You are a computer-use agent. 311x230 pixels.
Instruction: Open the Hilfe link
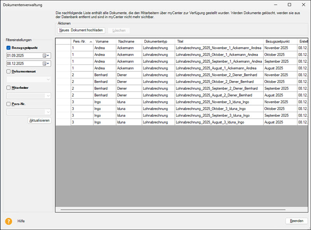pos(21,221)
